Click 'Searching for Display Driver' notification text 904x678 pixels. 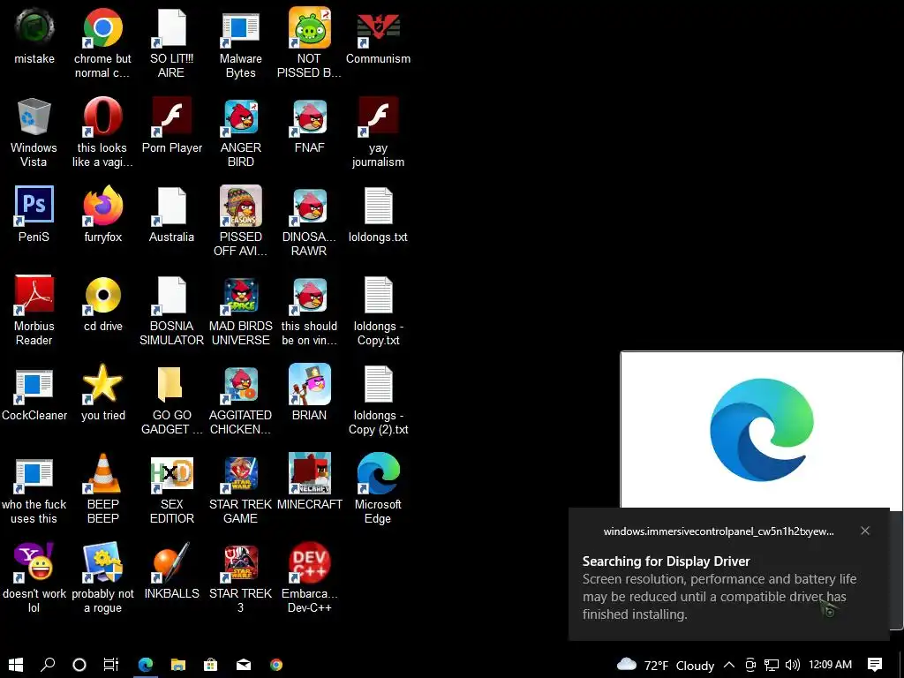[666, 561]
